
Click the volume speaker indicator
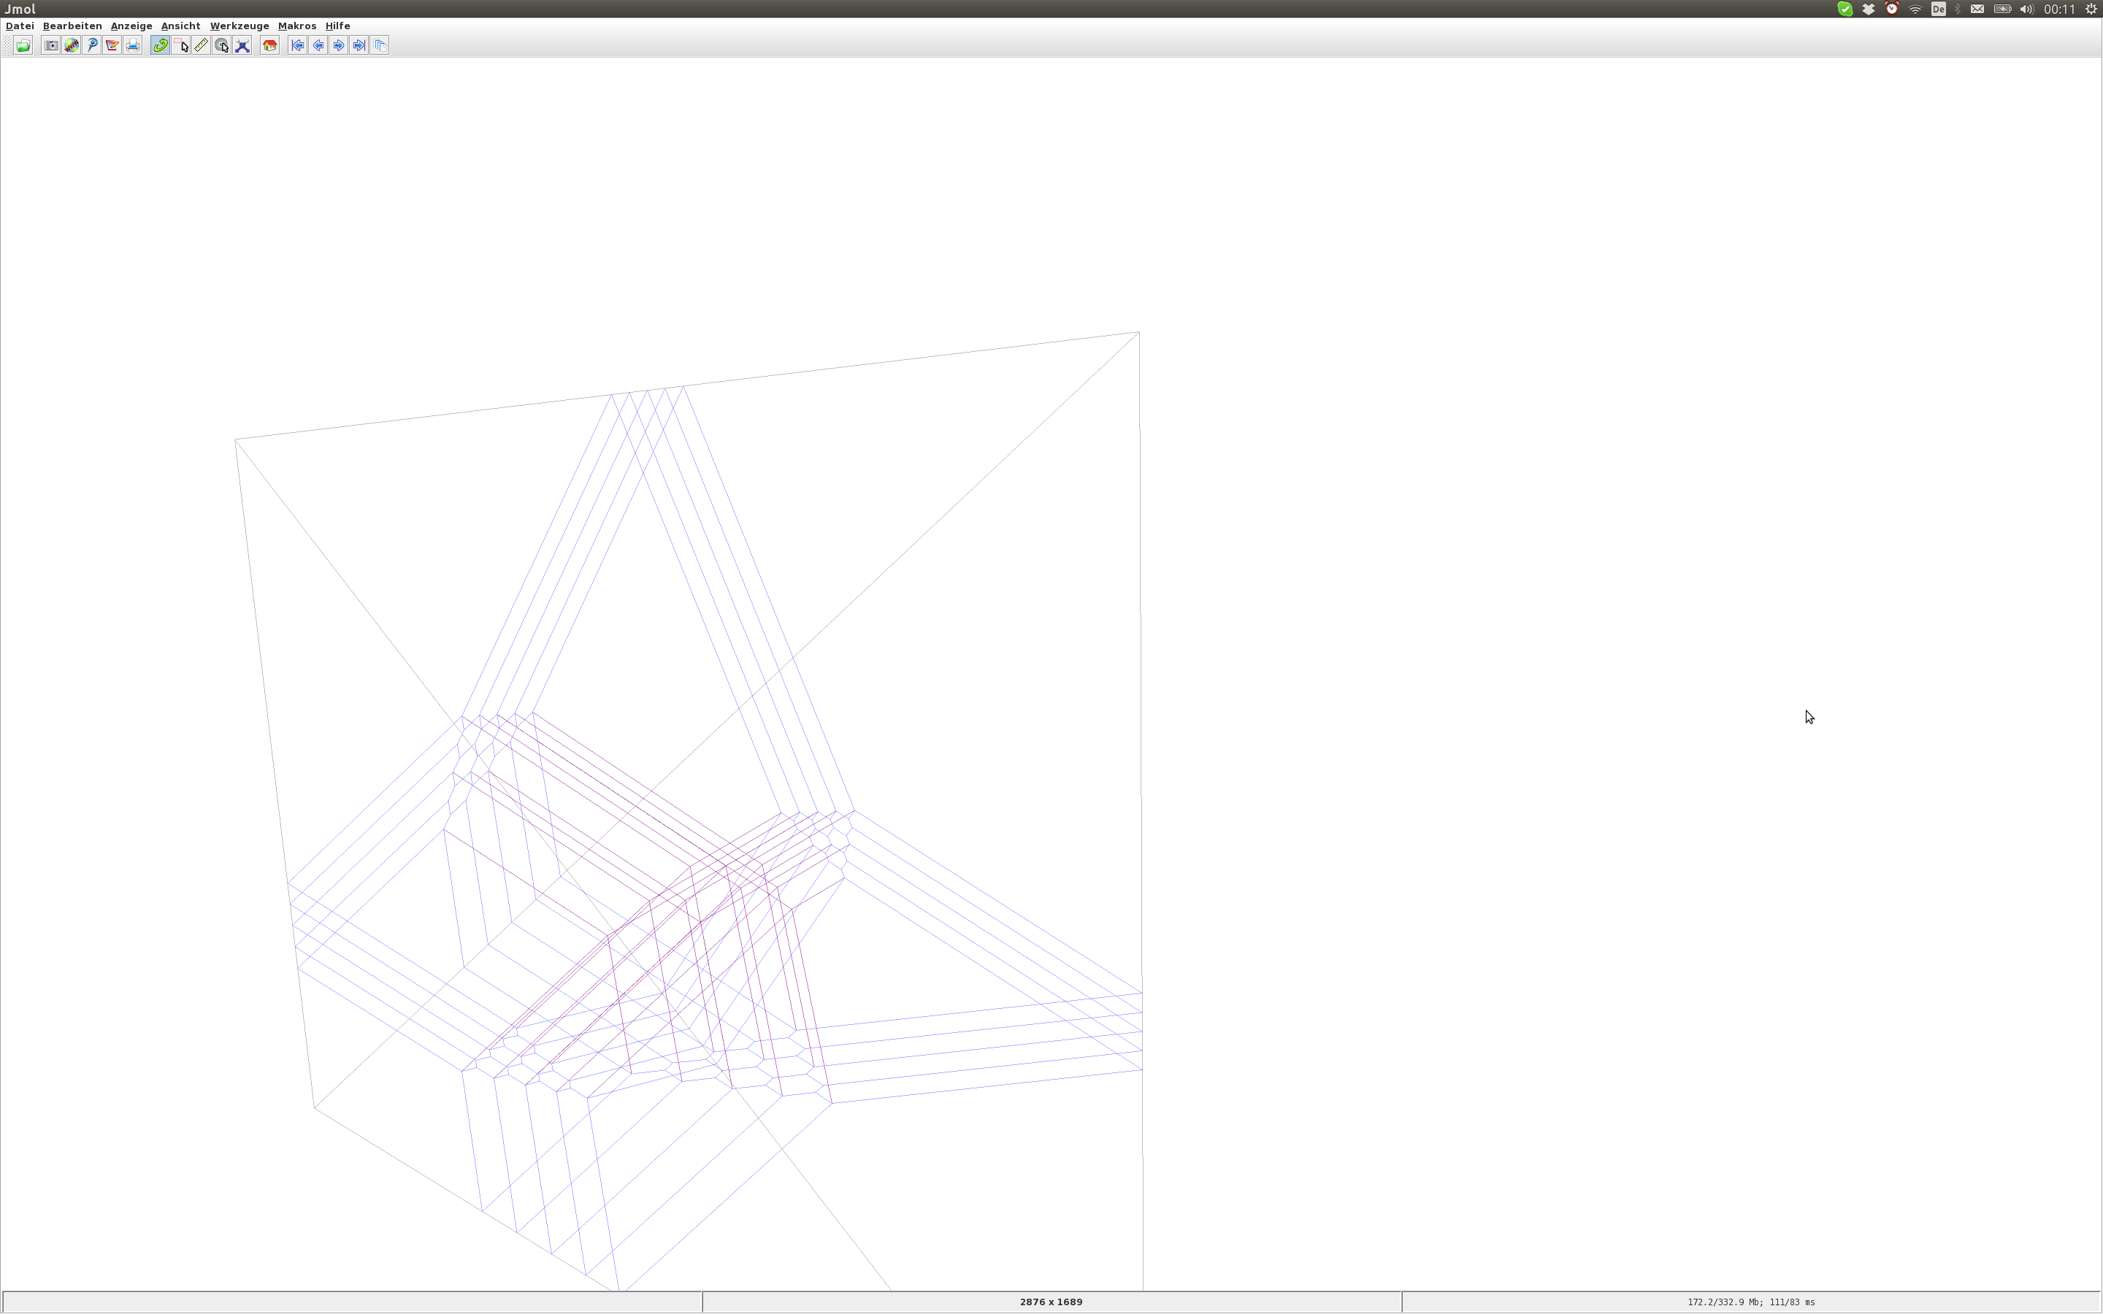coord(2026,9)
